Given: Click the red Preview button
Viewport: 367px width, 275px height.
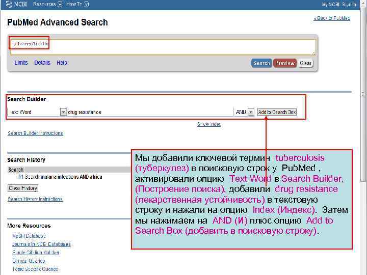Looking at the screenshot, I should tap(285, 63).
